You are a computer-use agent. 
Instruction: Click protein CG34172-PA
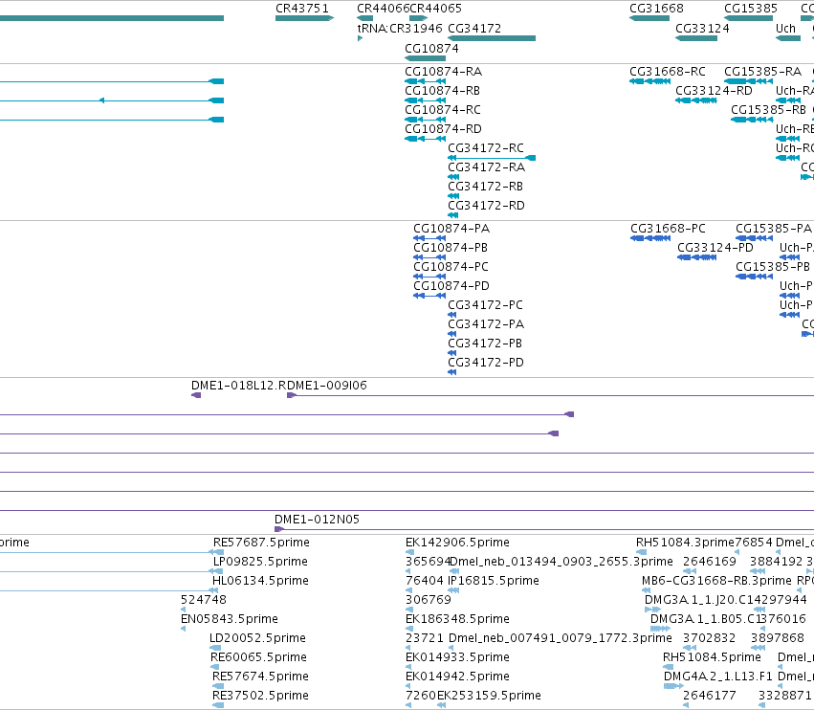[x=486, y=324]
